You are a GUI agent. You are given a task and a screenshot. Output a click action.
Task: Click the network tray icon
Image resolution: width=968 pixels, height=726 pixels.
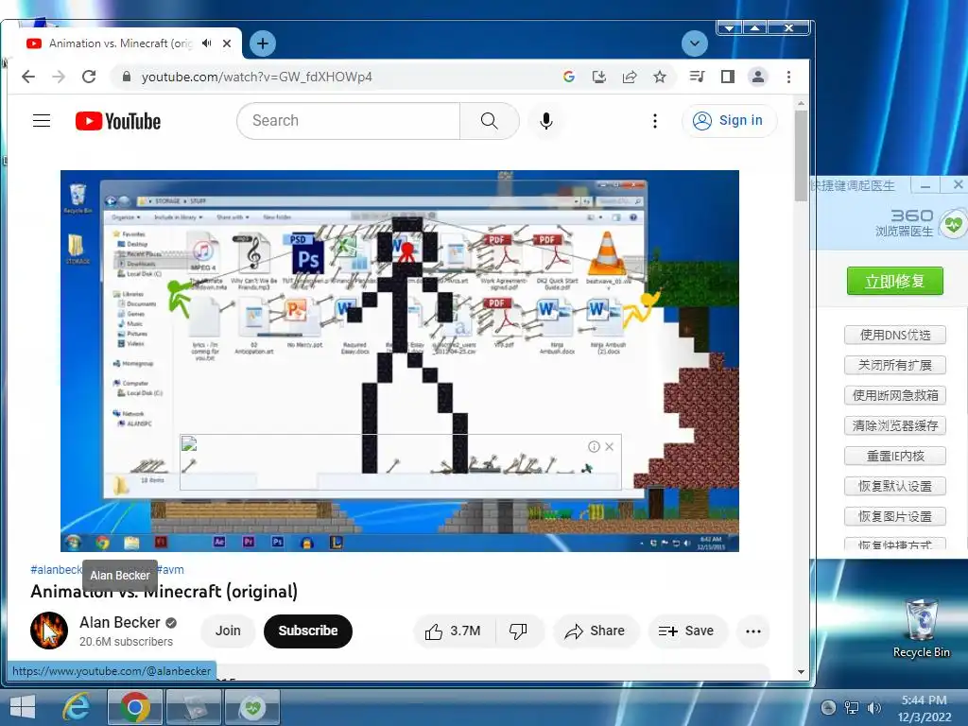click(852, 707)
